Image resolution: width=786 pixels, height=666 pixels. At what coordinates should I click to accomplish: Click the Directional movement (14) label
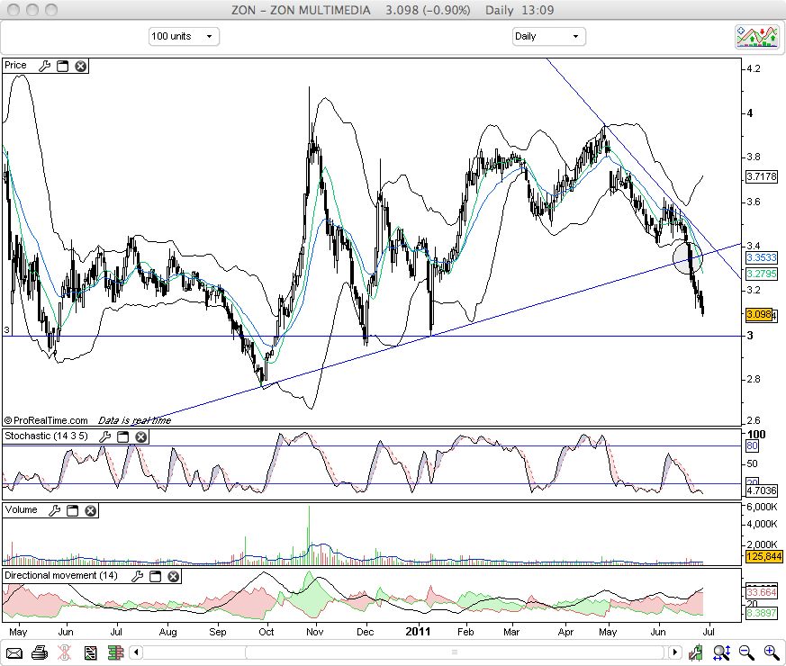pos(61,576)
